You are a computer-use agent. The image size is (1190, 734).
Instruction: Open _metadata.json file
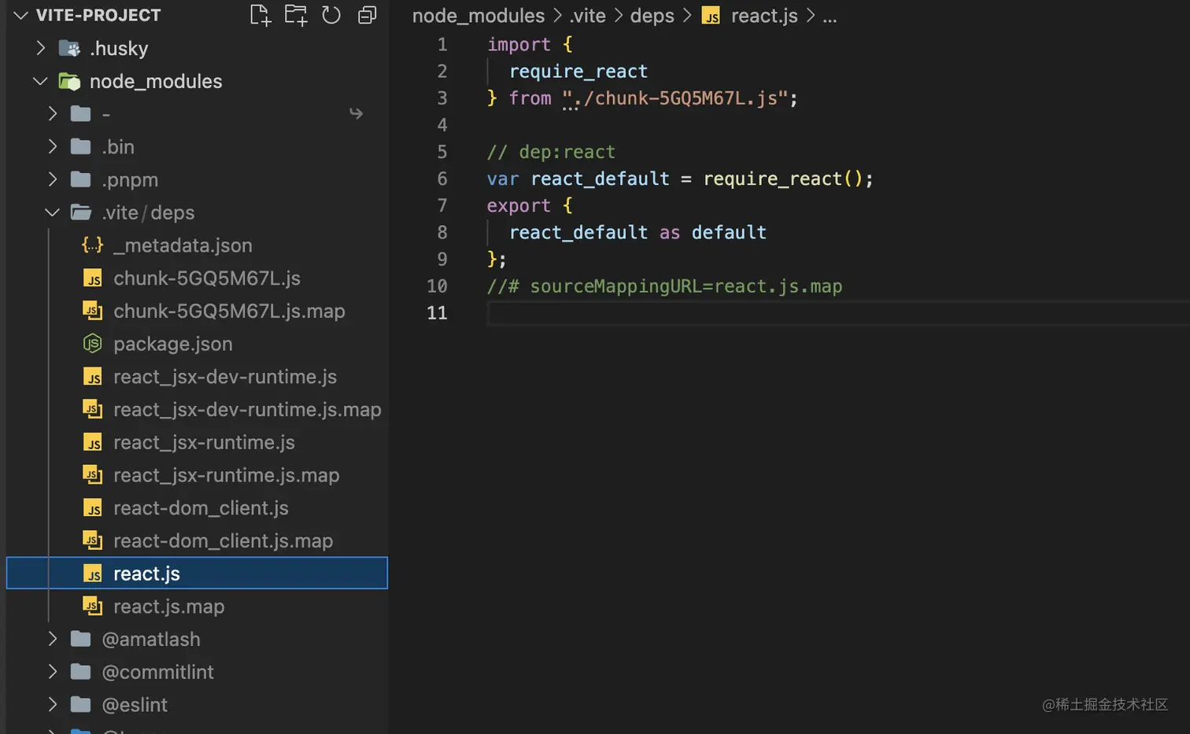pos(183,245)
